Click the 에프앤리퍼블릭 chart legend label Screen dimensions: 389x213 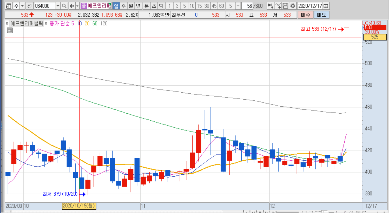(x=27, y=24)
